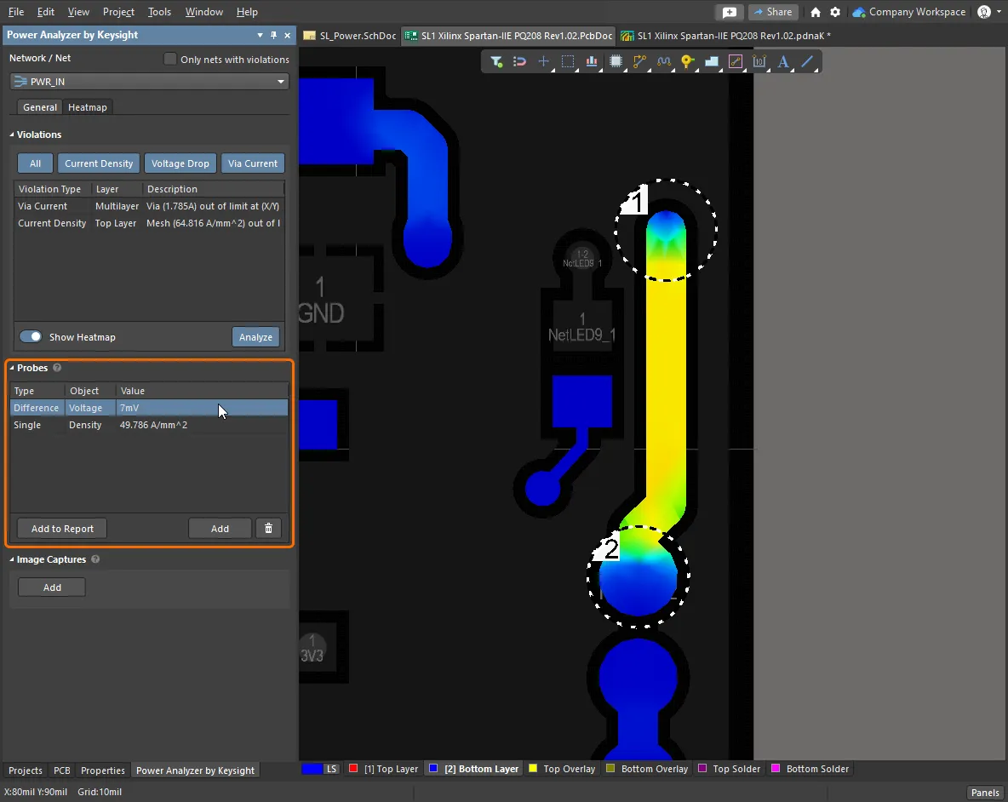The image size is (1008, 802).
Task: Collapse the Probes section
Action: click(12, 369)
